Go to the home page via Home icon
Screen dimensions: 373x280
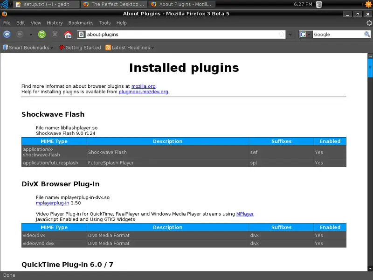[x=68, y=34]
